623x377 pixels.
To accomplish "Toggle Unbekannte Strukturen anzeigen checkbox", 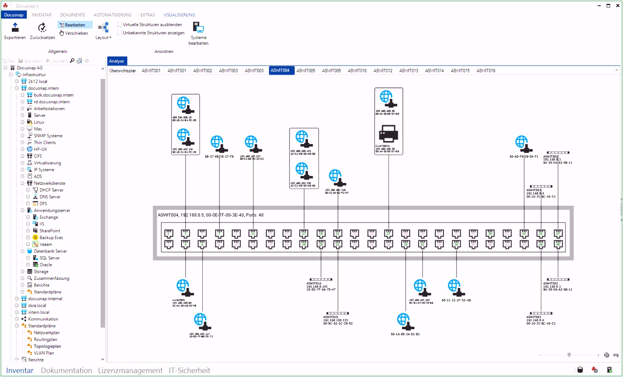I will 120,33.
